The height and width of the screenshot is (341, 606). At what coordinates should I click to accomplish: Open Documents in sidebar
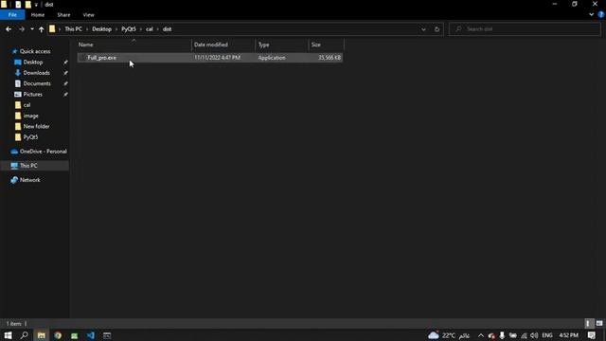[x=37, y=83]
